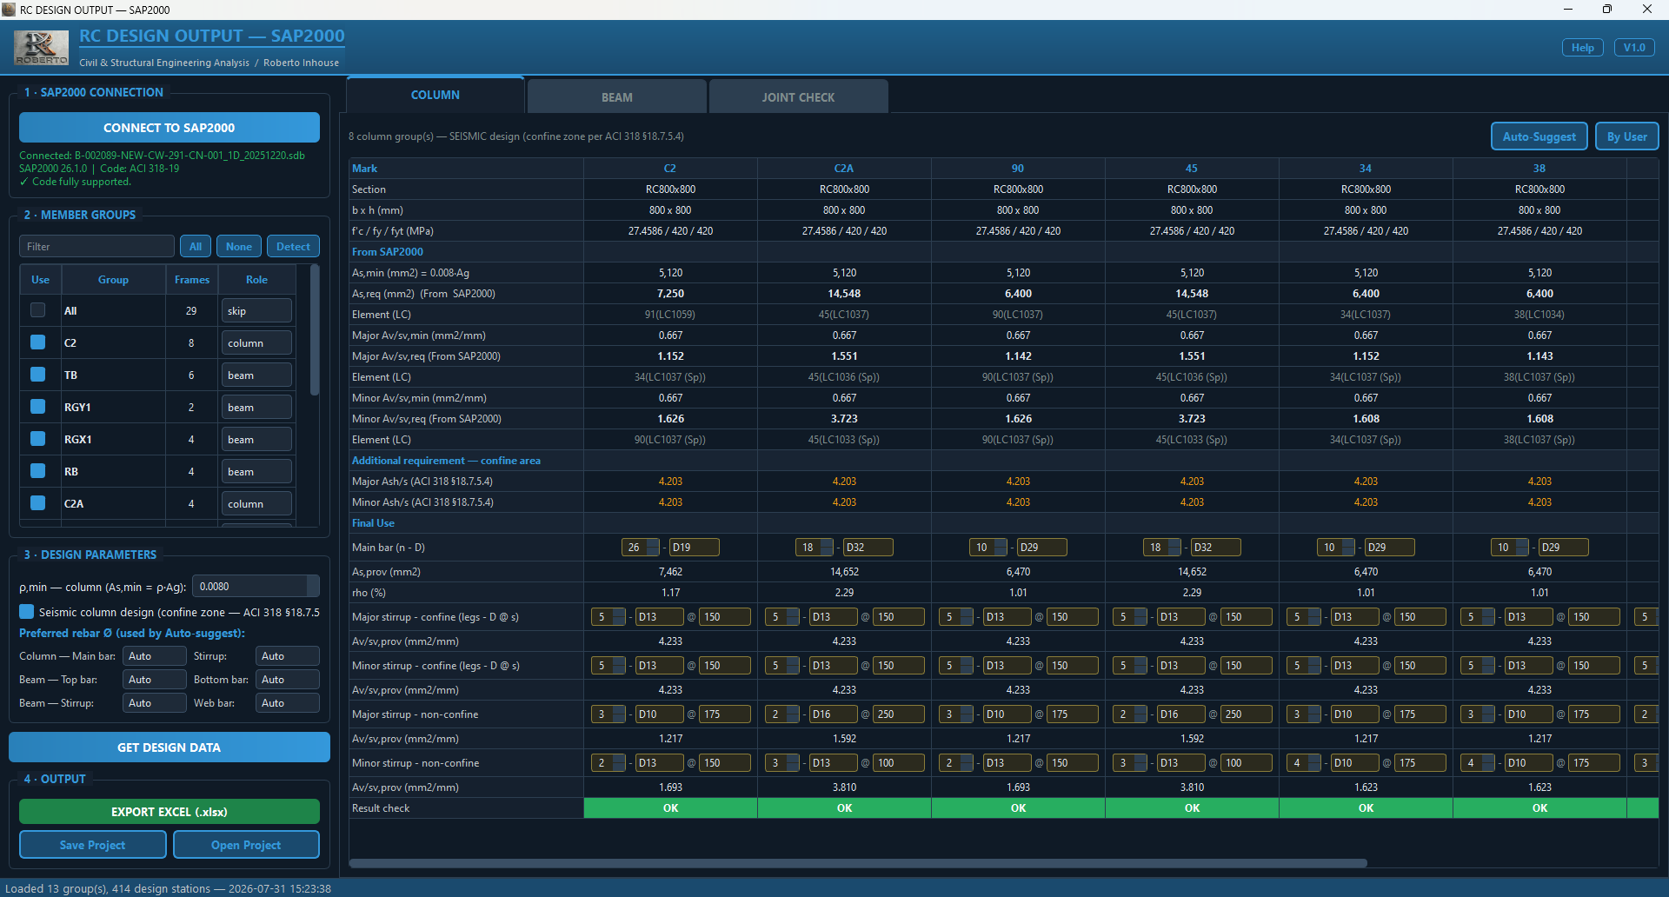Click the Filter field in Member Groups
The height and width of the screenshot is (897, 1669).
click(97, 246)
